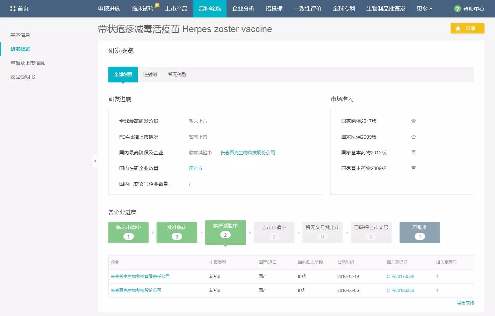Open 长春长生生物科技有限责任公司 company link
The image size is (495, 316).
click(x=140, y=276)
